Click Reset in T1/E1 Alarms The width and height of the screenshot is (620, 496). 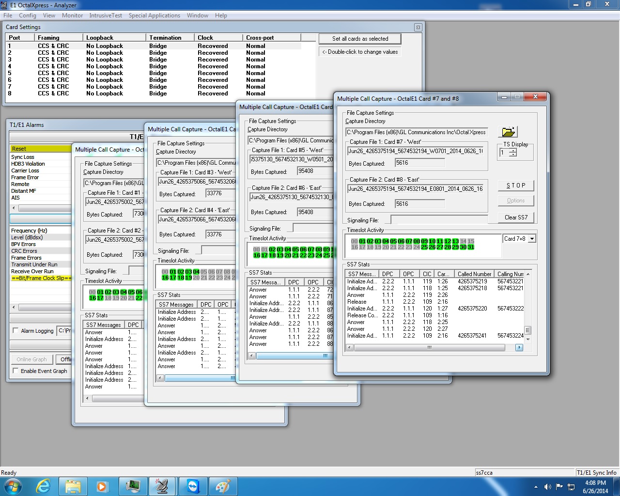point(41,149)
